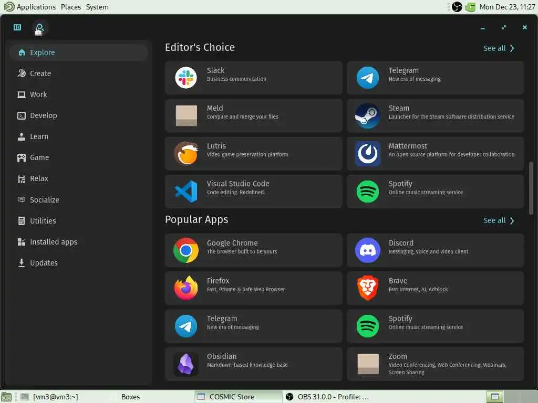Click the Google Chrome icon

point(186,250)
